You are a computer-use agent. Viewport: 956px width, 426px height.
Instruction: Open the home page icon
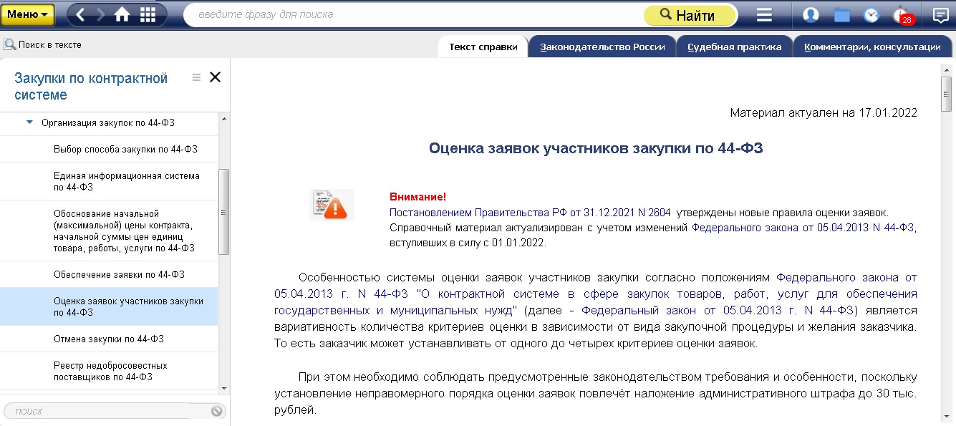coord(122,15)
